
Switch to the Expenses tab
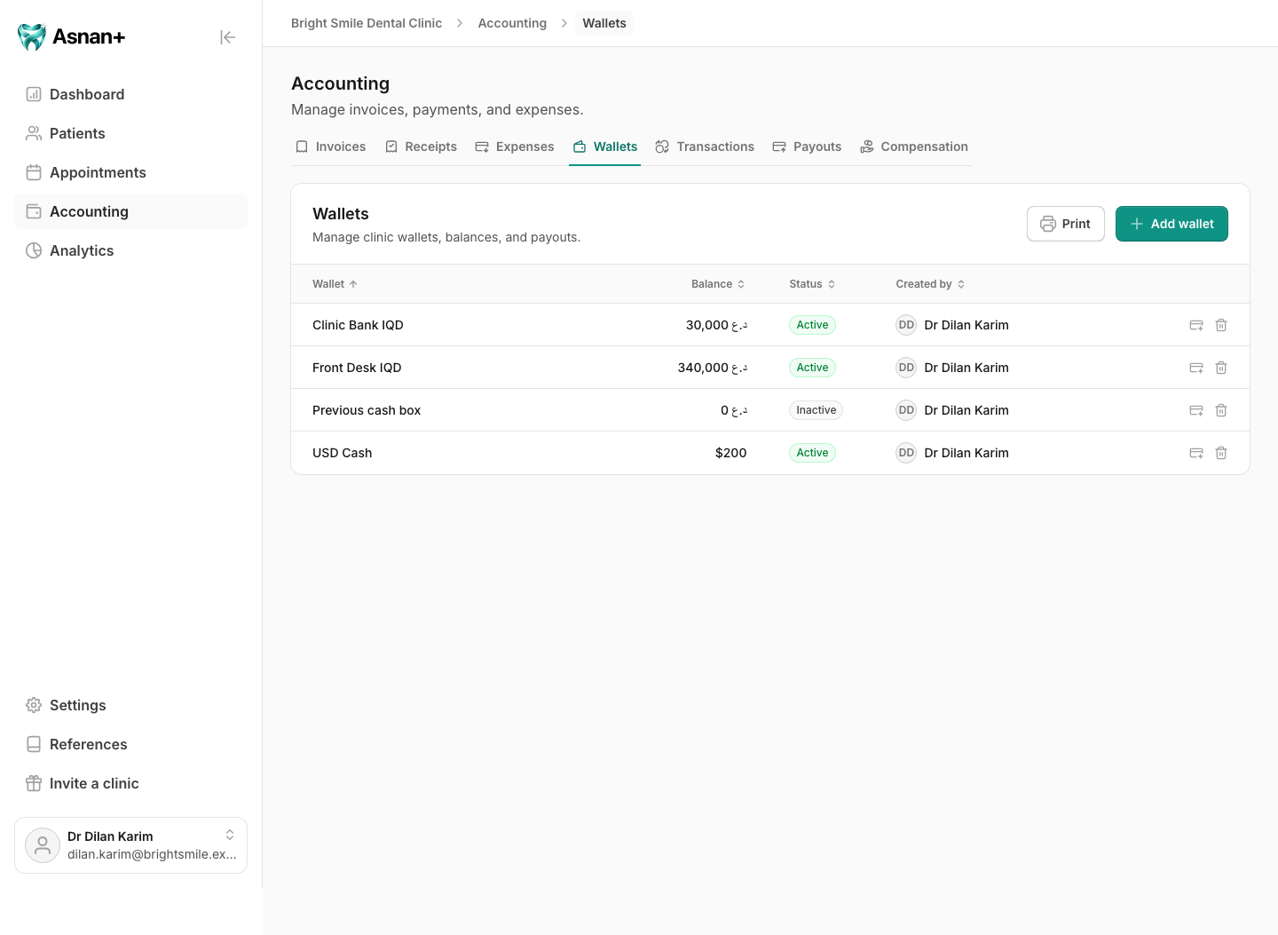coord(514,147)
